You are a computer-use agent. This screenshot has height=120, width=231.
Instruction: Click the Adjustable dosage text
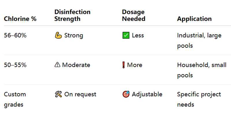tap(147, 94)
